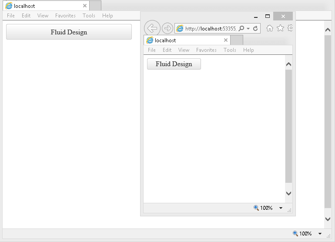Close the localhost tab in the large window
The image size is (335, 242).
click(x=85, y=6)
